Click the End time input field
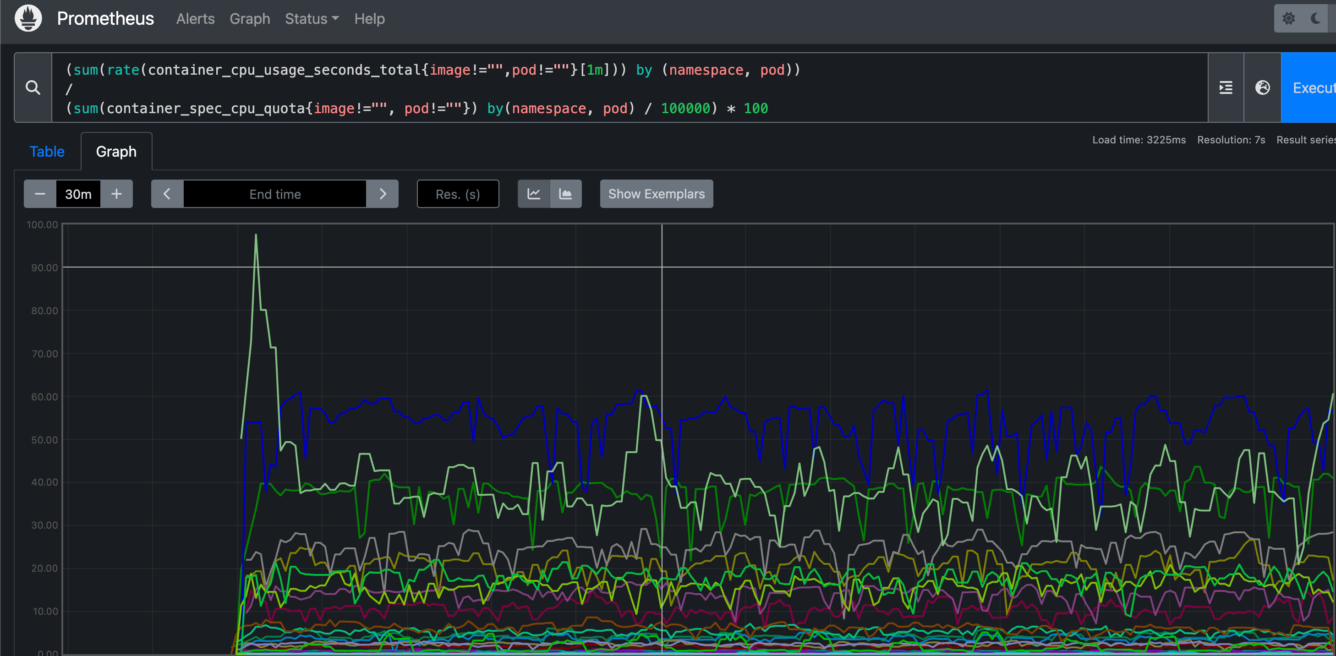The image size is (1336, 656). [x=275, y=194]
